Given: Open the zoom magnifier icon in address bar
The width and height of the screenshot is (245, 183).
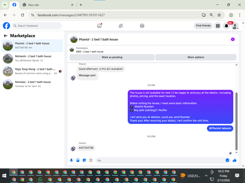Looking at the screenshot, I should tap(211, 15).
